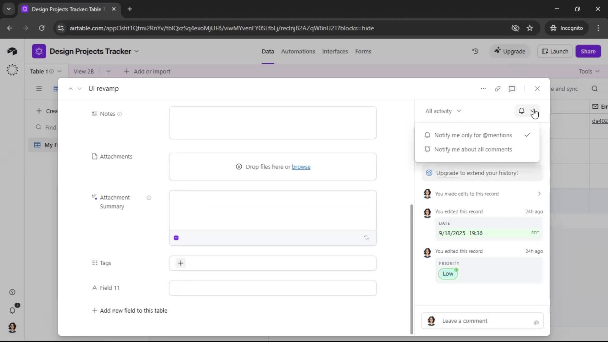Screen dimensions: 608x342
Task: Add a tag with plus button
Action: click(x=180, y=263)
